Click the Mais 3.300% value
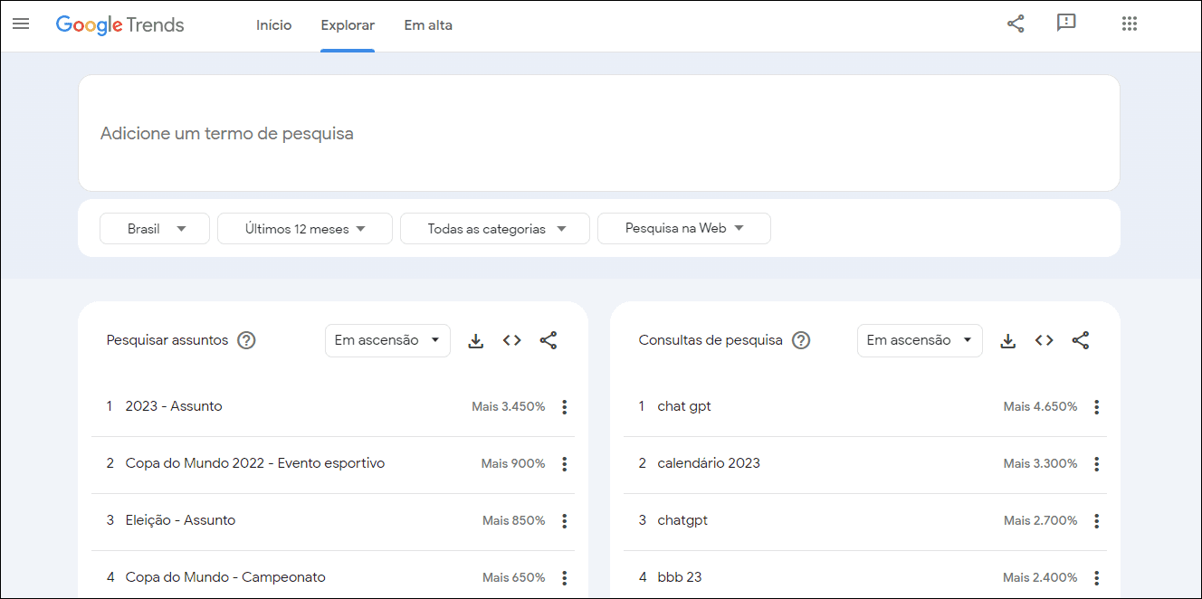 1041,464
